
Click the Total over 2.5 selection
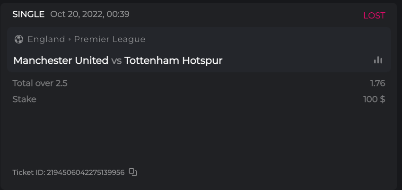(40, 83)
